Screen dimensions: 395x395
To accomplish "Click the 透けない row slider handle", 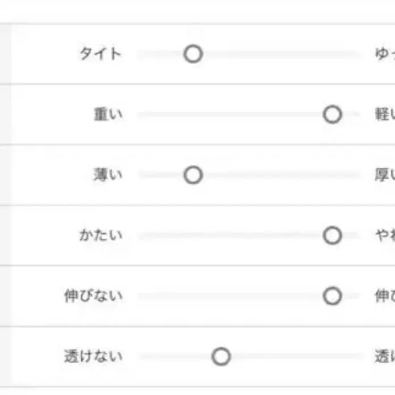I will coord(221,356).
